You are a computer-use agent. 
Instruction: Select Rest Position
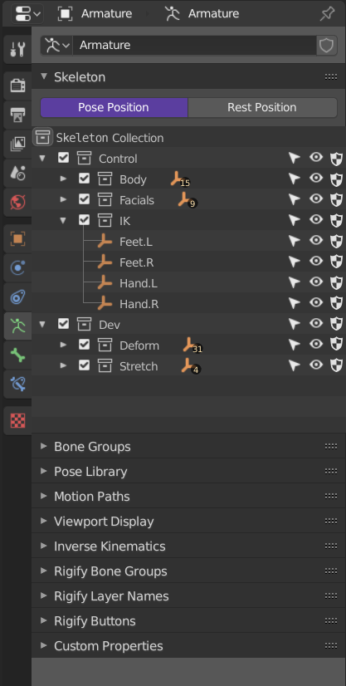click(262, 107)
